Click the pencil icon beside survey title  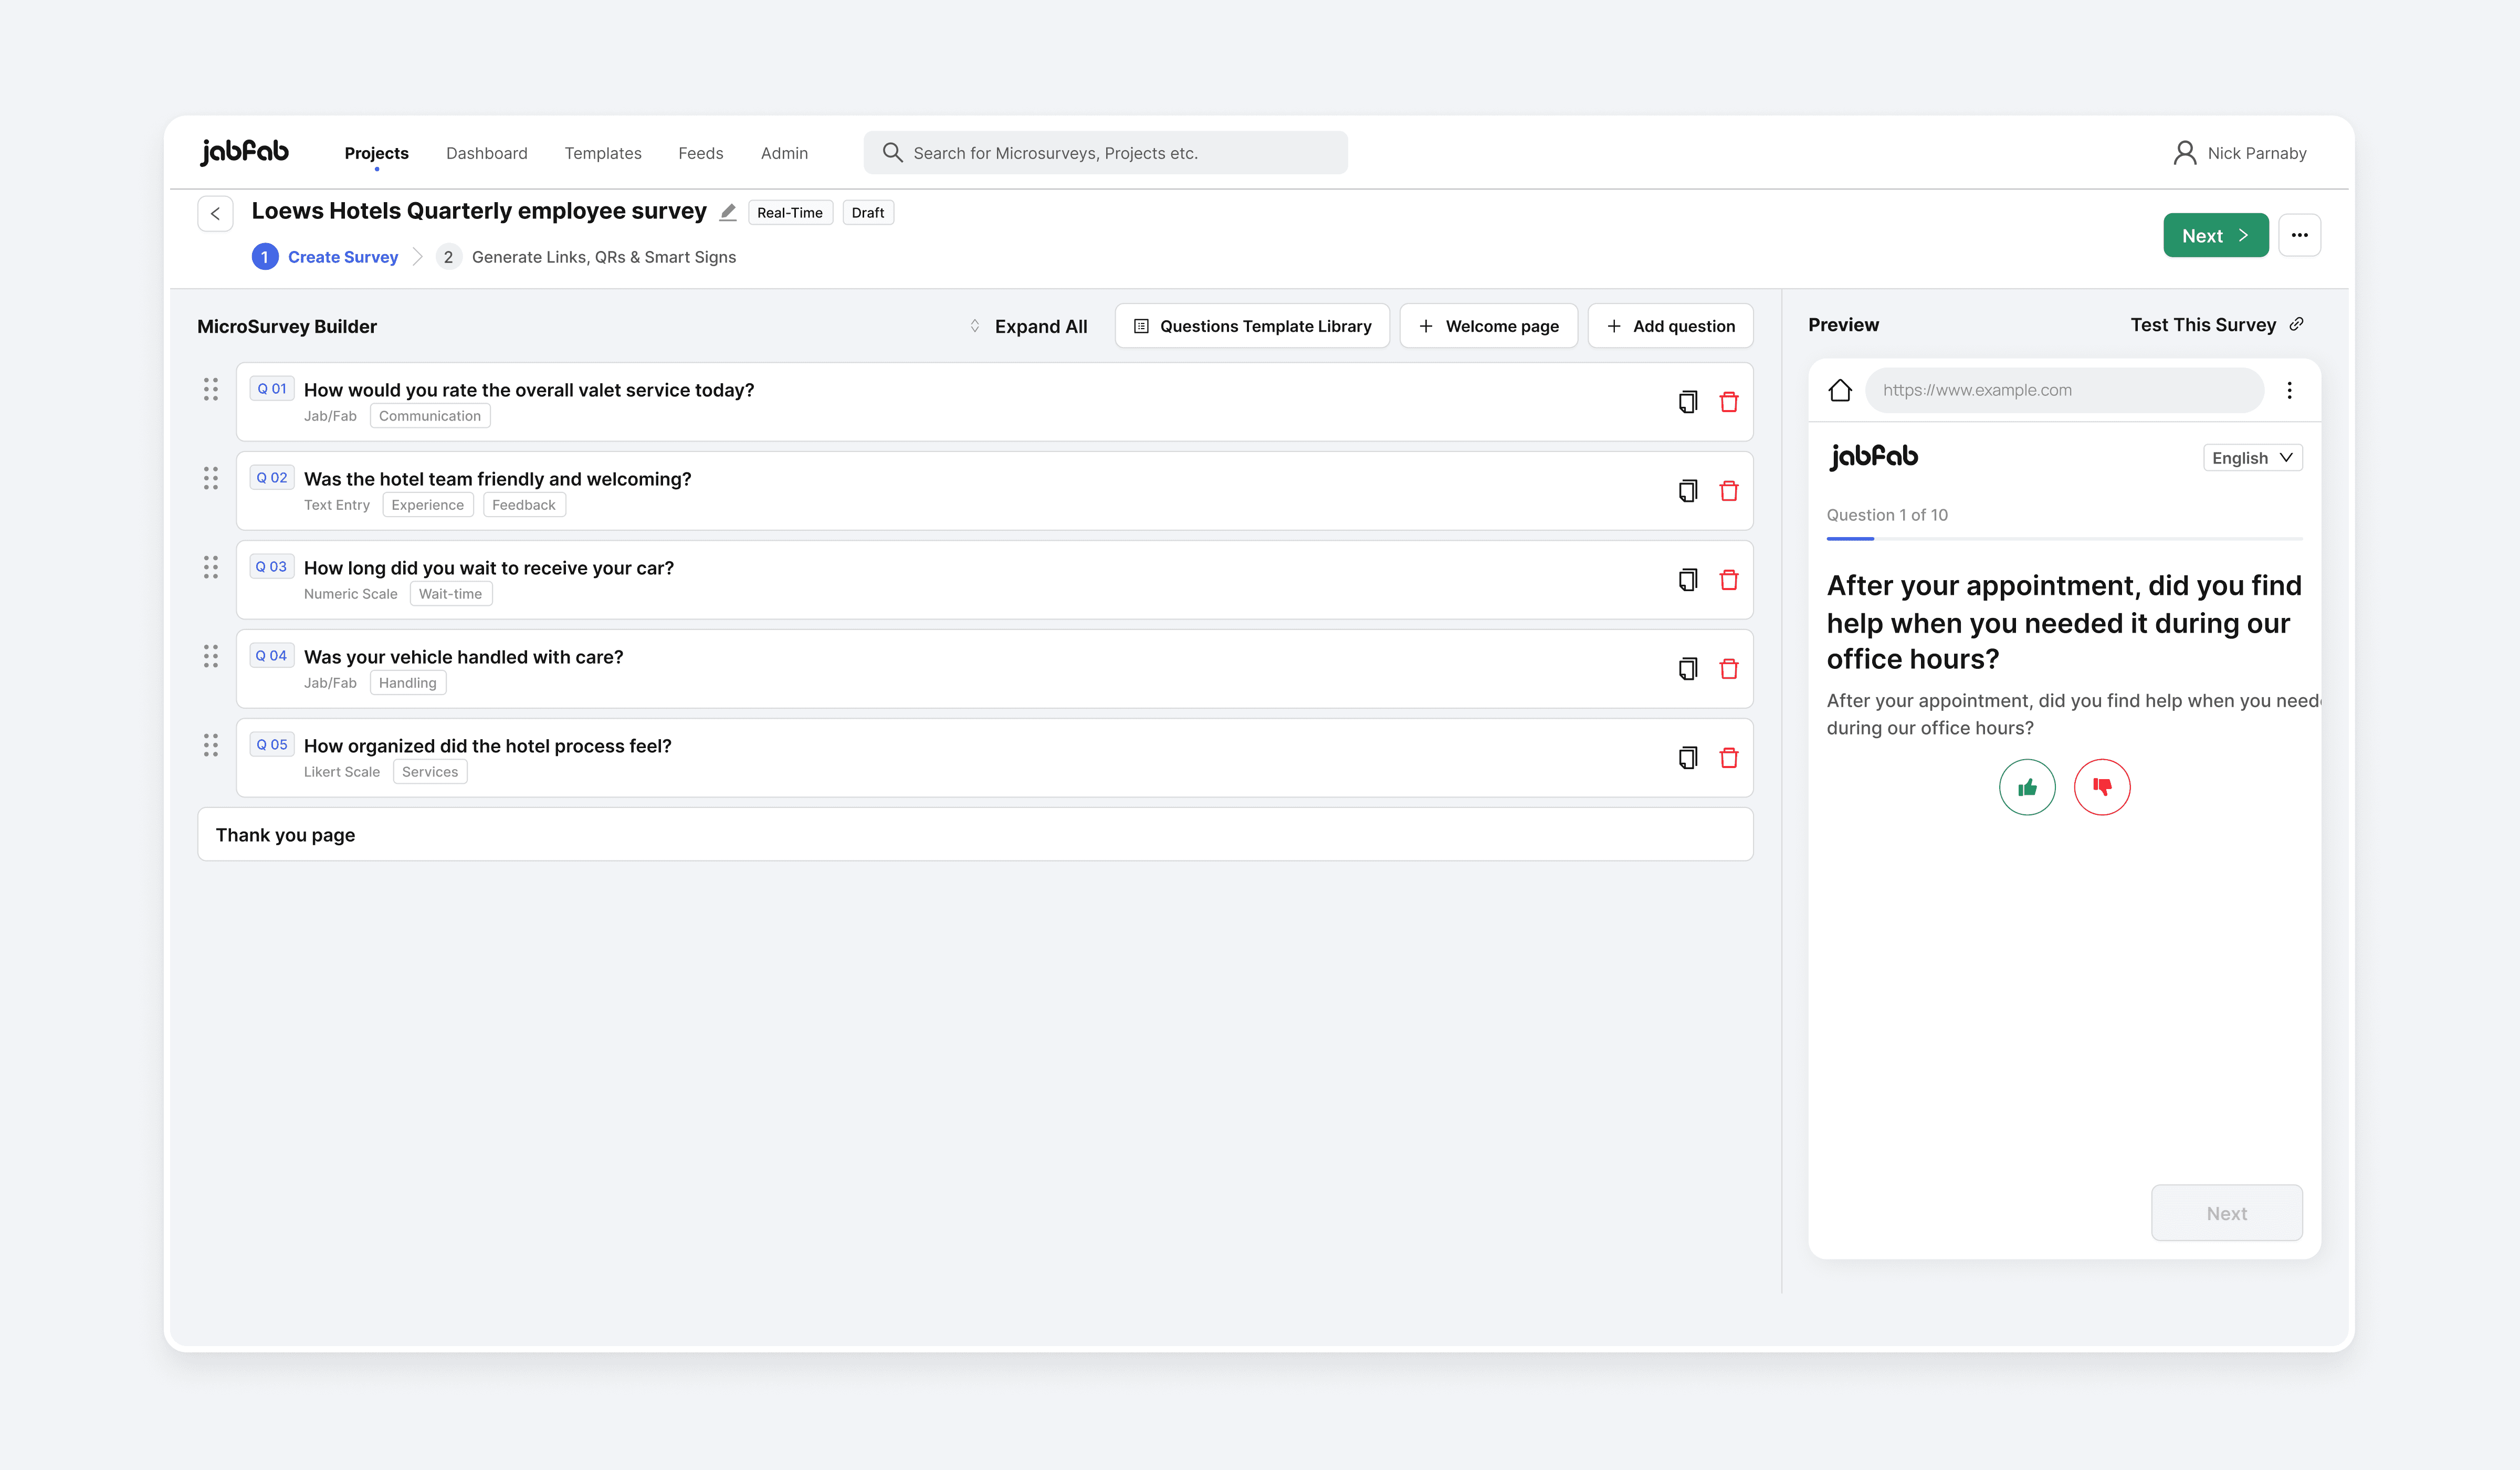click(x=728, y=212)
